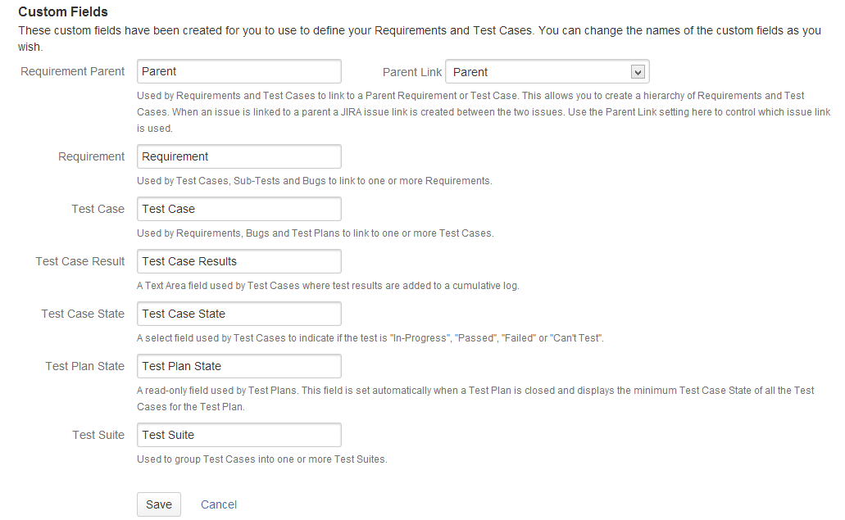Click the Test Case field label
Image resolution: width=845 pixels, height=520 pixels.
pos(98,209)
